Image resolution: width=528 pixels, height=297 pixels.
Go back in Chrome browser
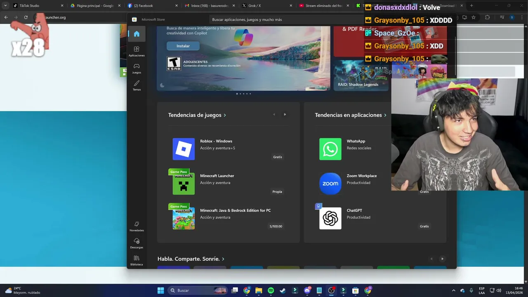[x=6, y=17]
